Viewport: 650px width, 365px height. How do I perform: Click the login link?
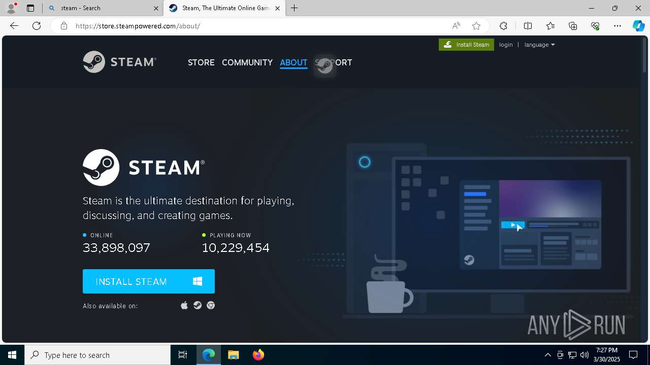point(506,45)
